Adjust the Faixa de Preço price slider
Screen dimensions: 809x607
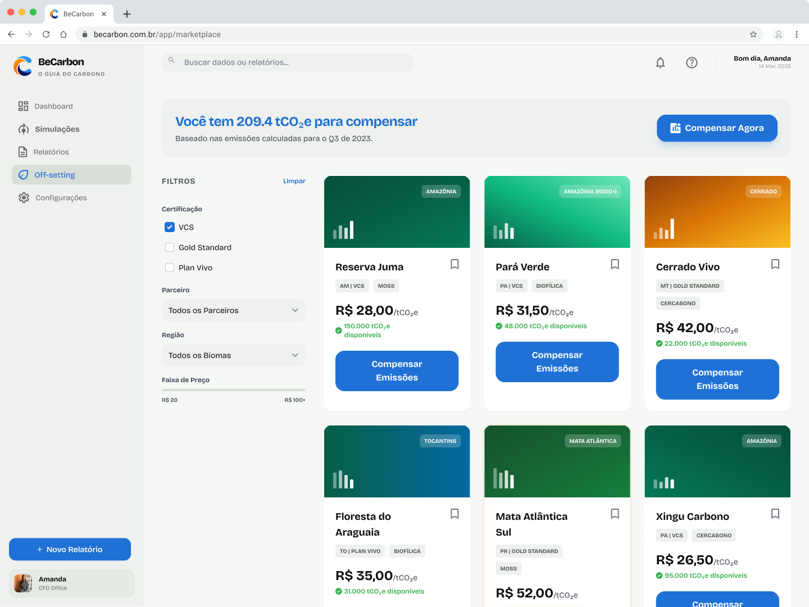pos(233,389)
